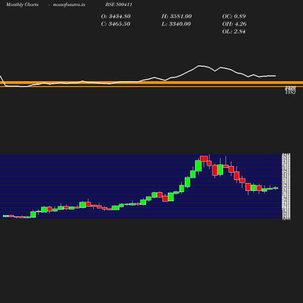Viewport: 303px width, 303px height.
Task: Click the 'OH: 4.26' value
Action: [234, 24]
